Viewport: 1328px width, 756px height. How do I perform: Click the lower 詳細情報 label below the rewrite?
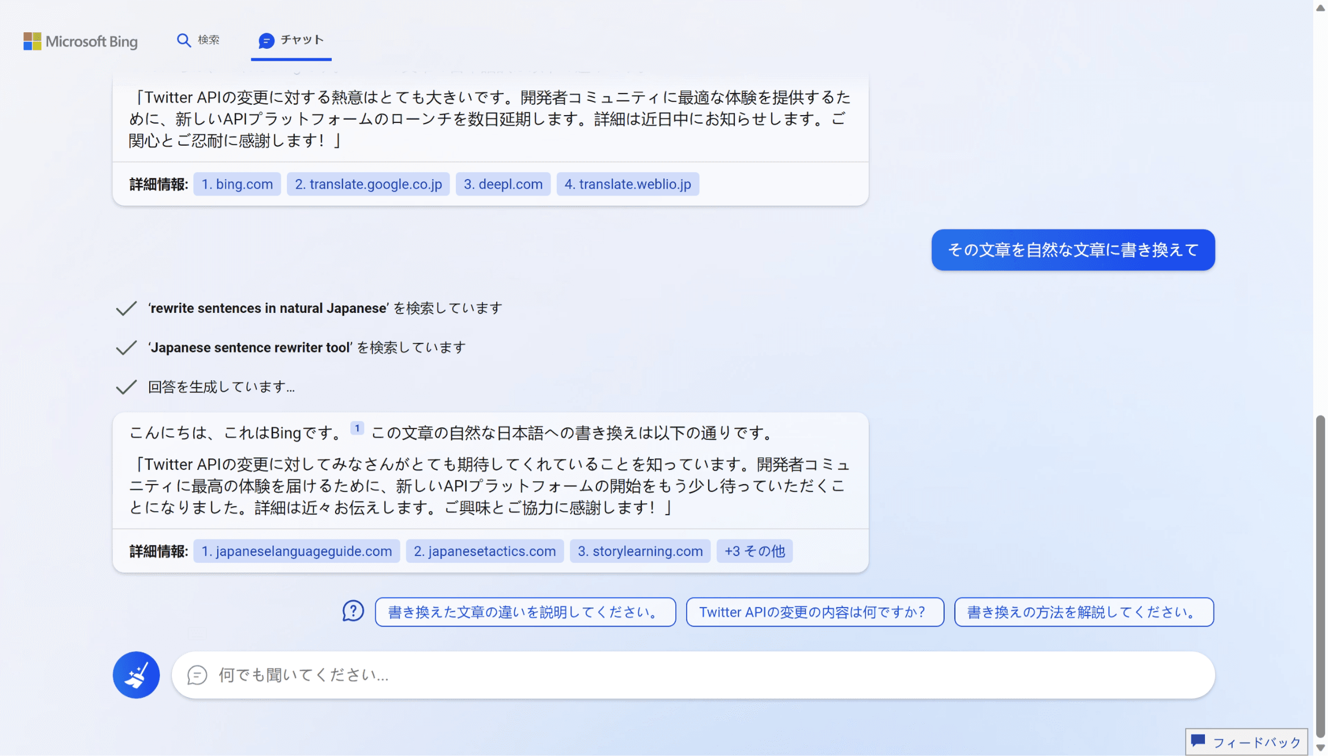(x=159, y=551)
